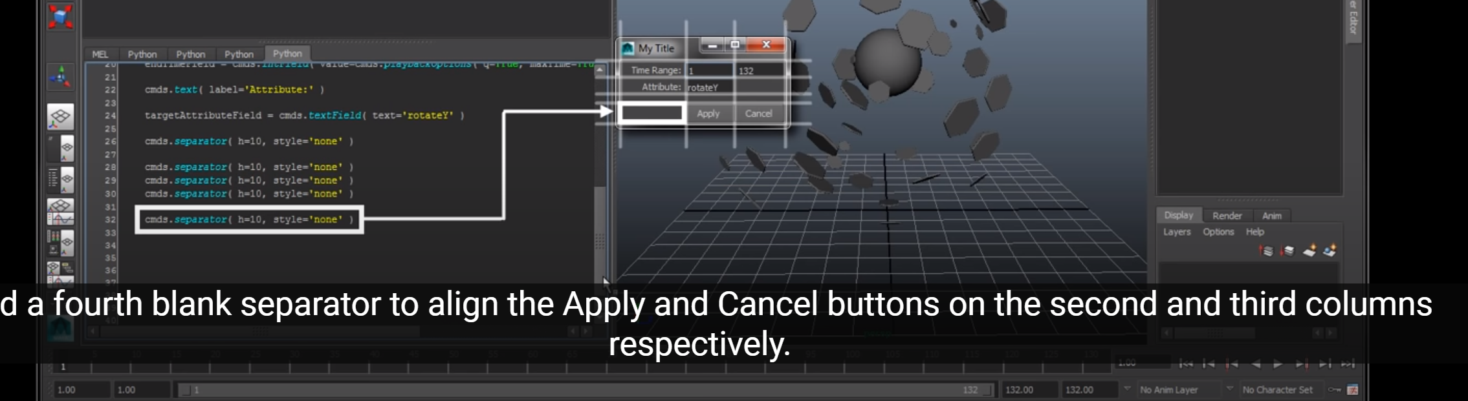The image size is (1468, 401).
Task: Click move selected layer down icon
Action: 1287,251
